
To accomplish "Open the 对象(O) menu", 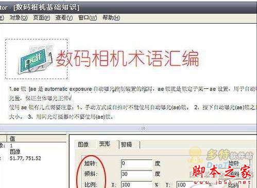I will (19, 17).
